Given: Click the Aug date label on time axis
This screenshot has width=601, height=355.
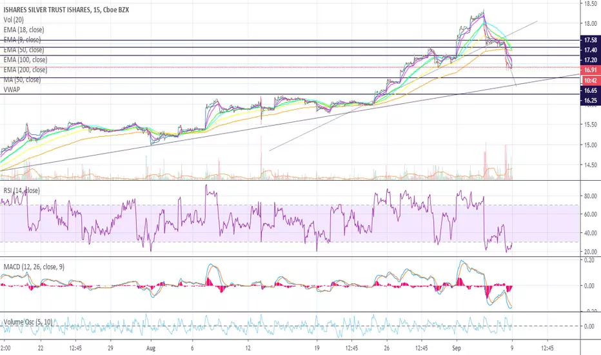Looking at the screenshot, I should tap(151, 348).
